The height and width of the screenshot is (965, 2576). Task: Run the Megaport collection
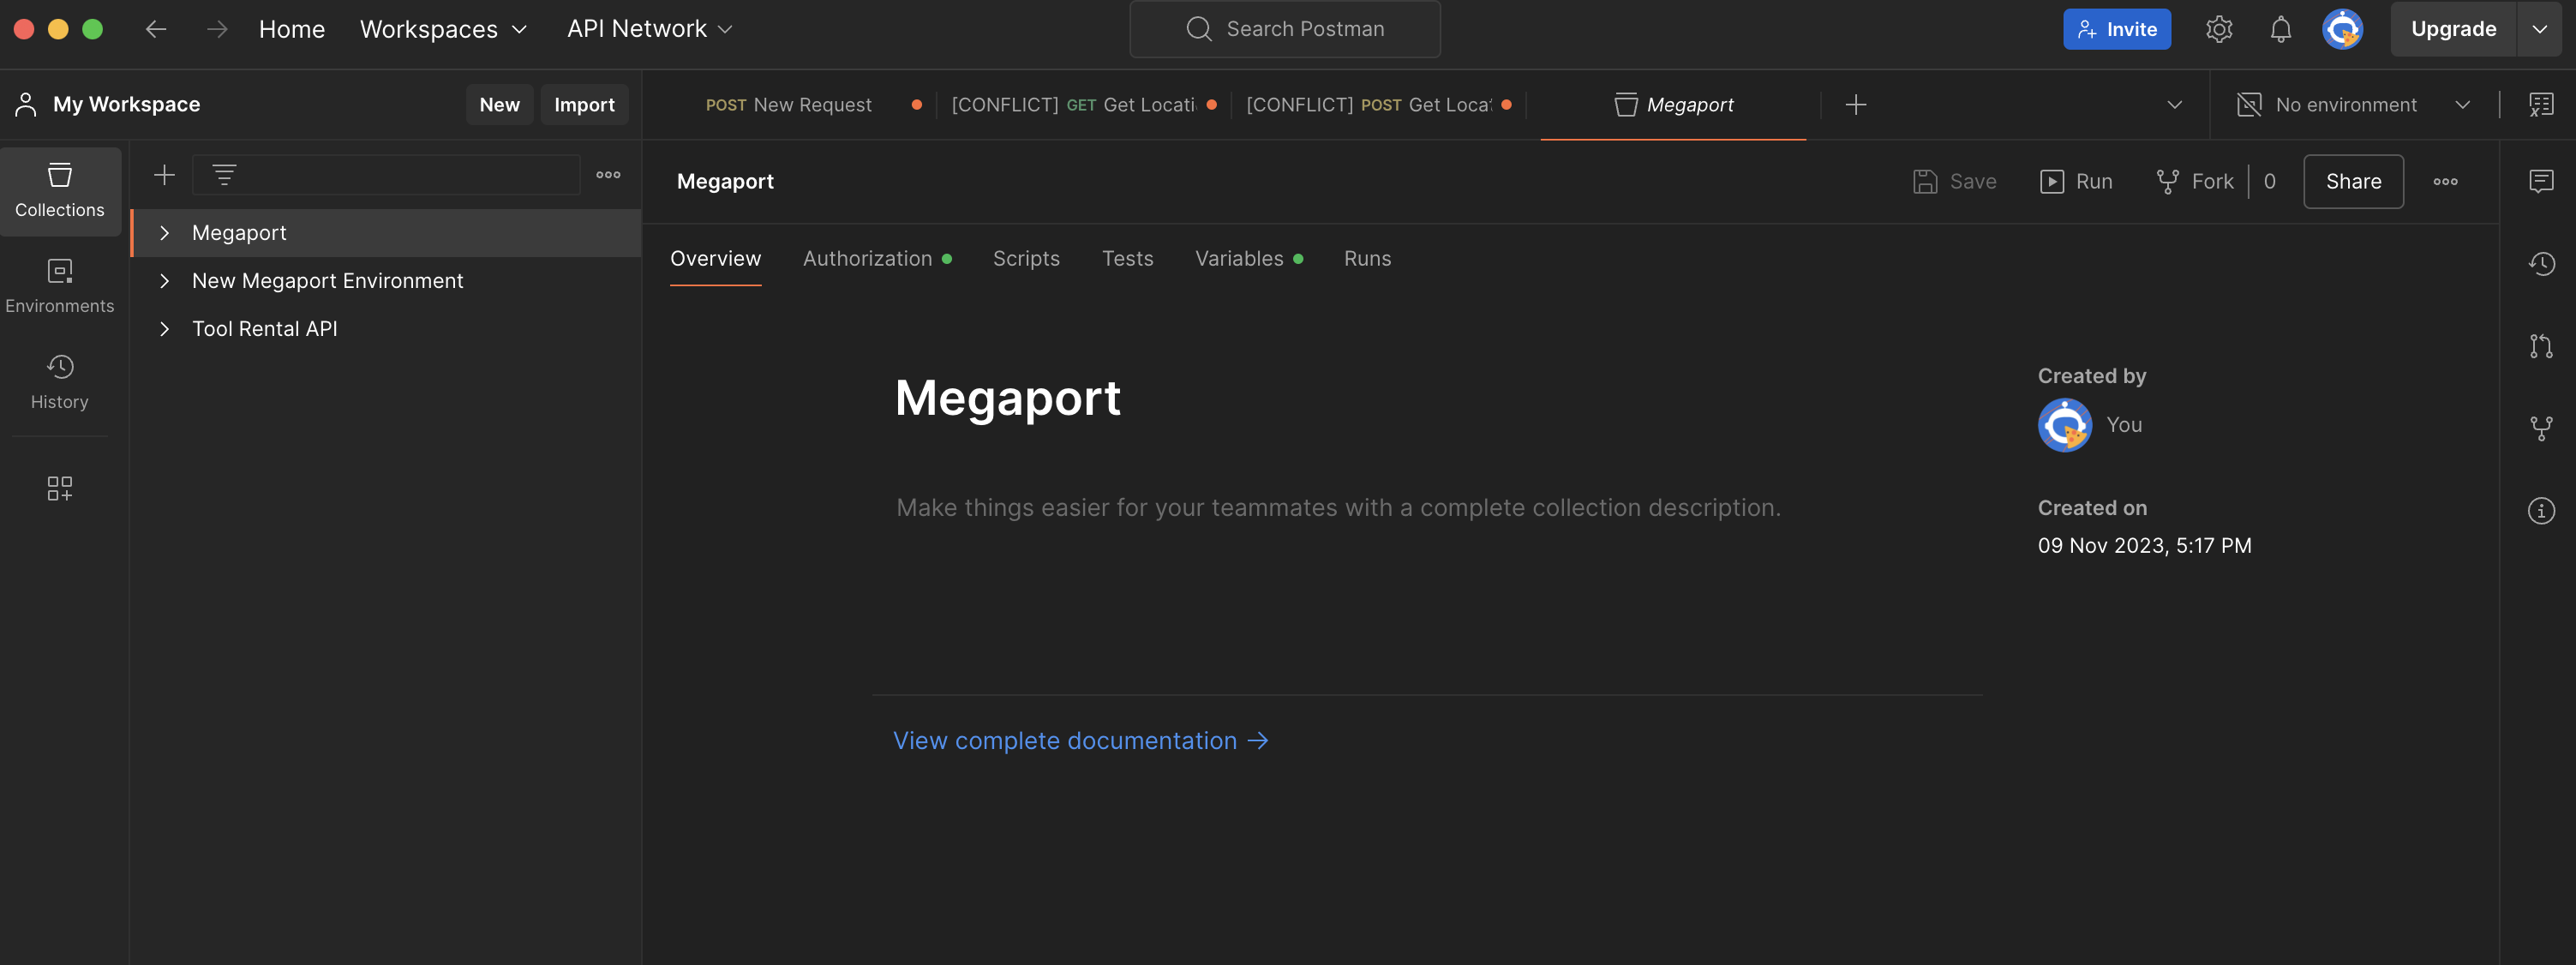[2076, 181]
